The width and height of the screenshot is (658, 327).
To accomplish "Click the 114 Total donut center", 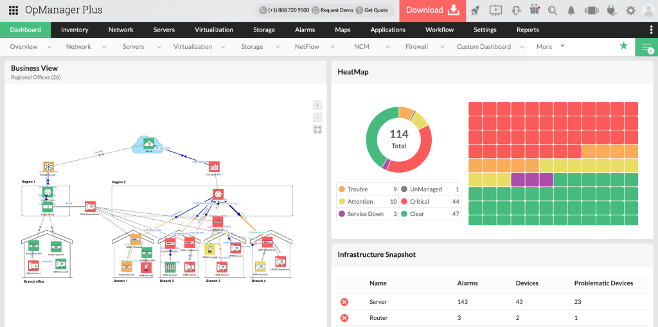I will pyautogui.click(x=398, y=139).
